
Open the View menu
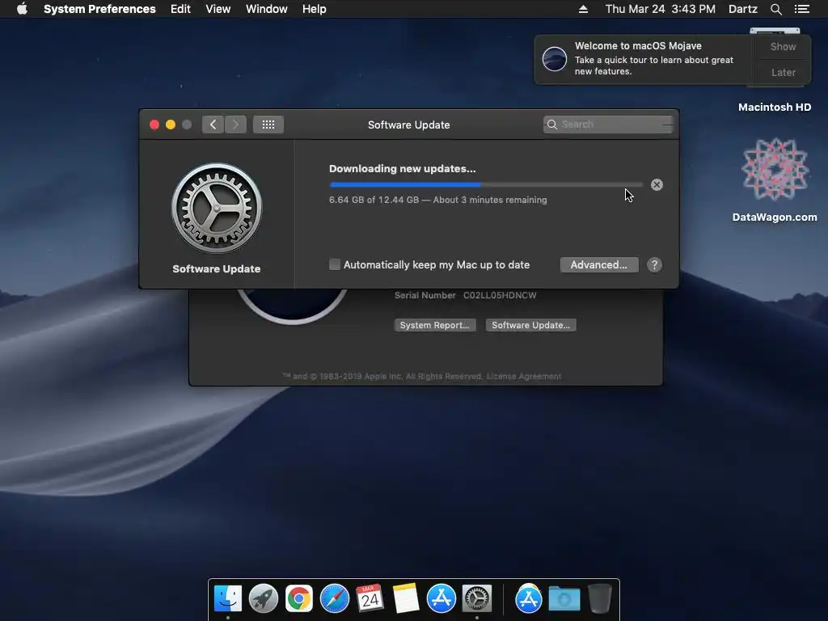coord(218,9)
